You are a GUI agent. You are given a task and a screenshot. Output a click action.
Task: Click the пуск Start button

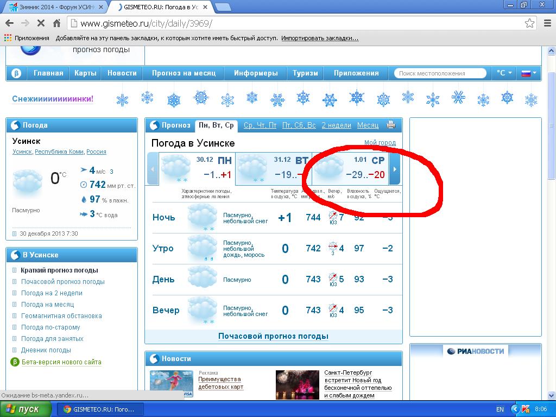tap(26, 409)
